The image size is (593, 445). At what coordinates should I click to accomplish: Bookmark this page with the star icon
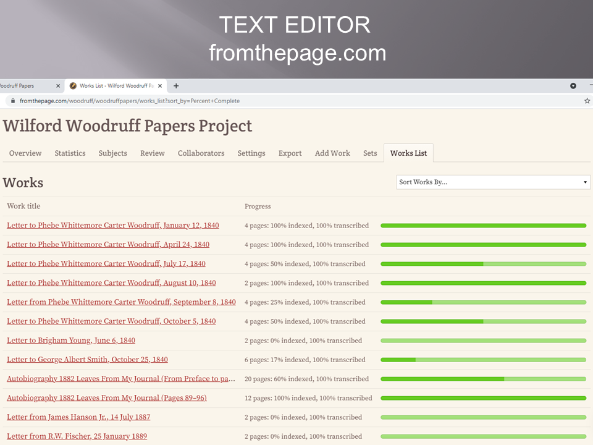pos(587,101)
